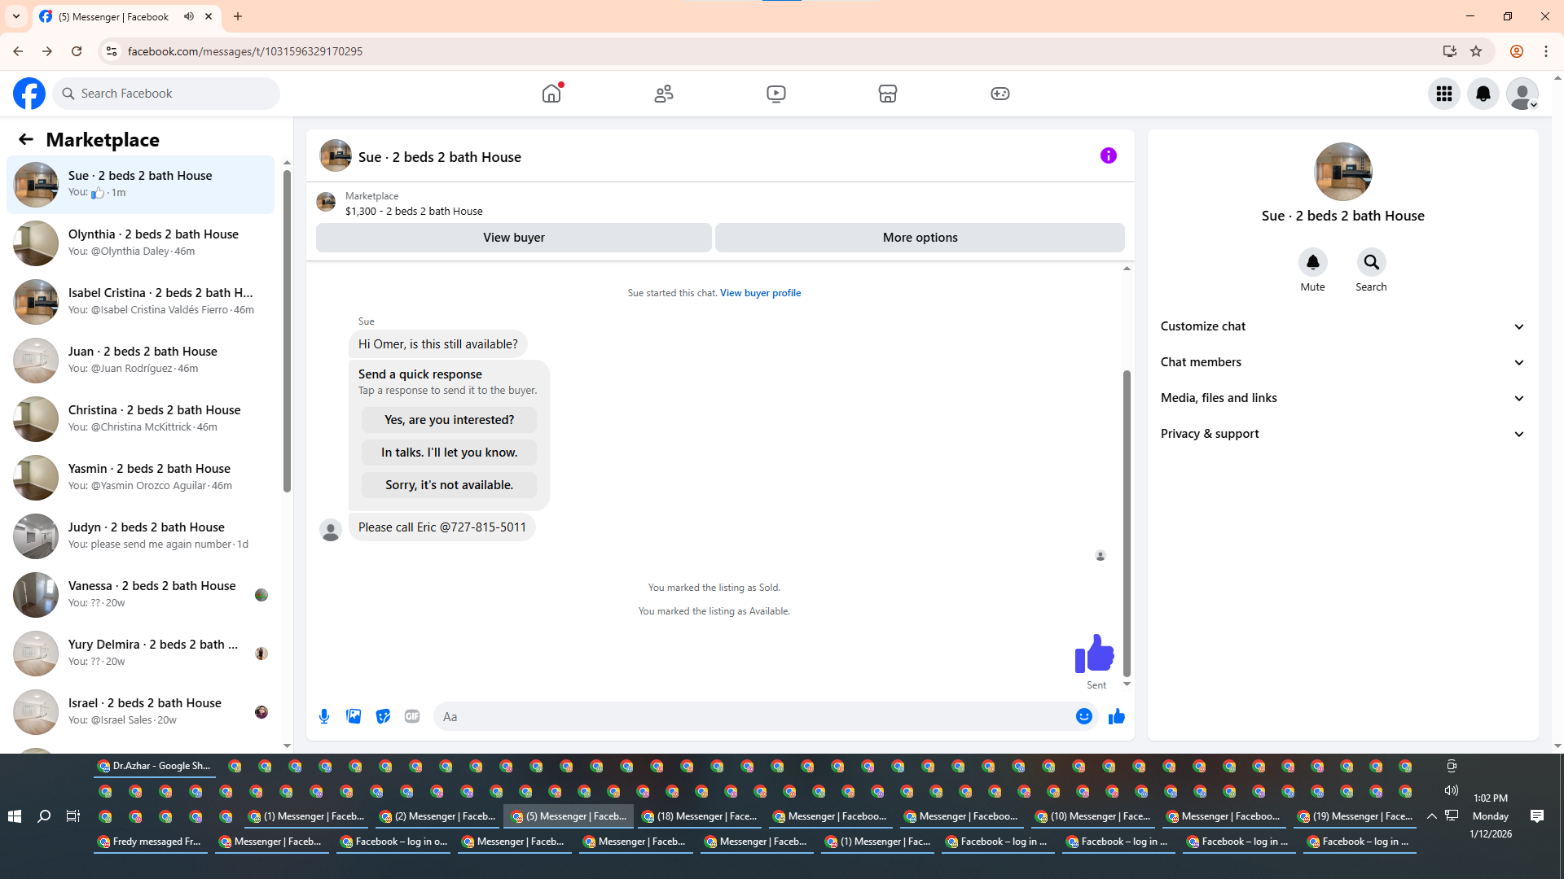Mute the browser tab audio
The width and height of the screenshot is (1564, 879).
pos(189,16)
